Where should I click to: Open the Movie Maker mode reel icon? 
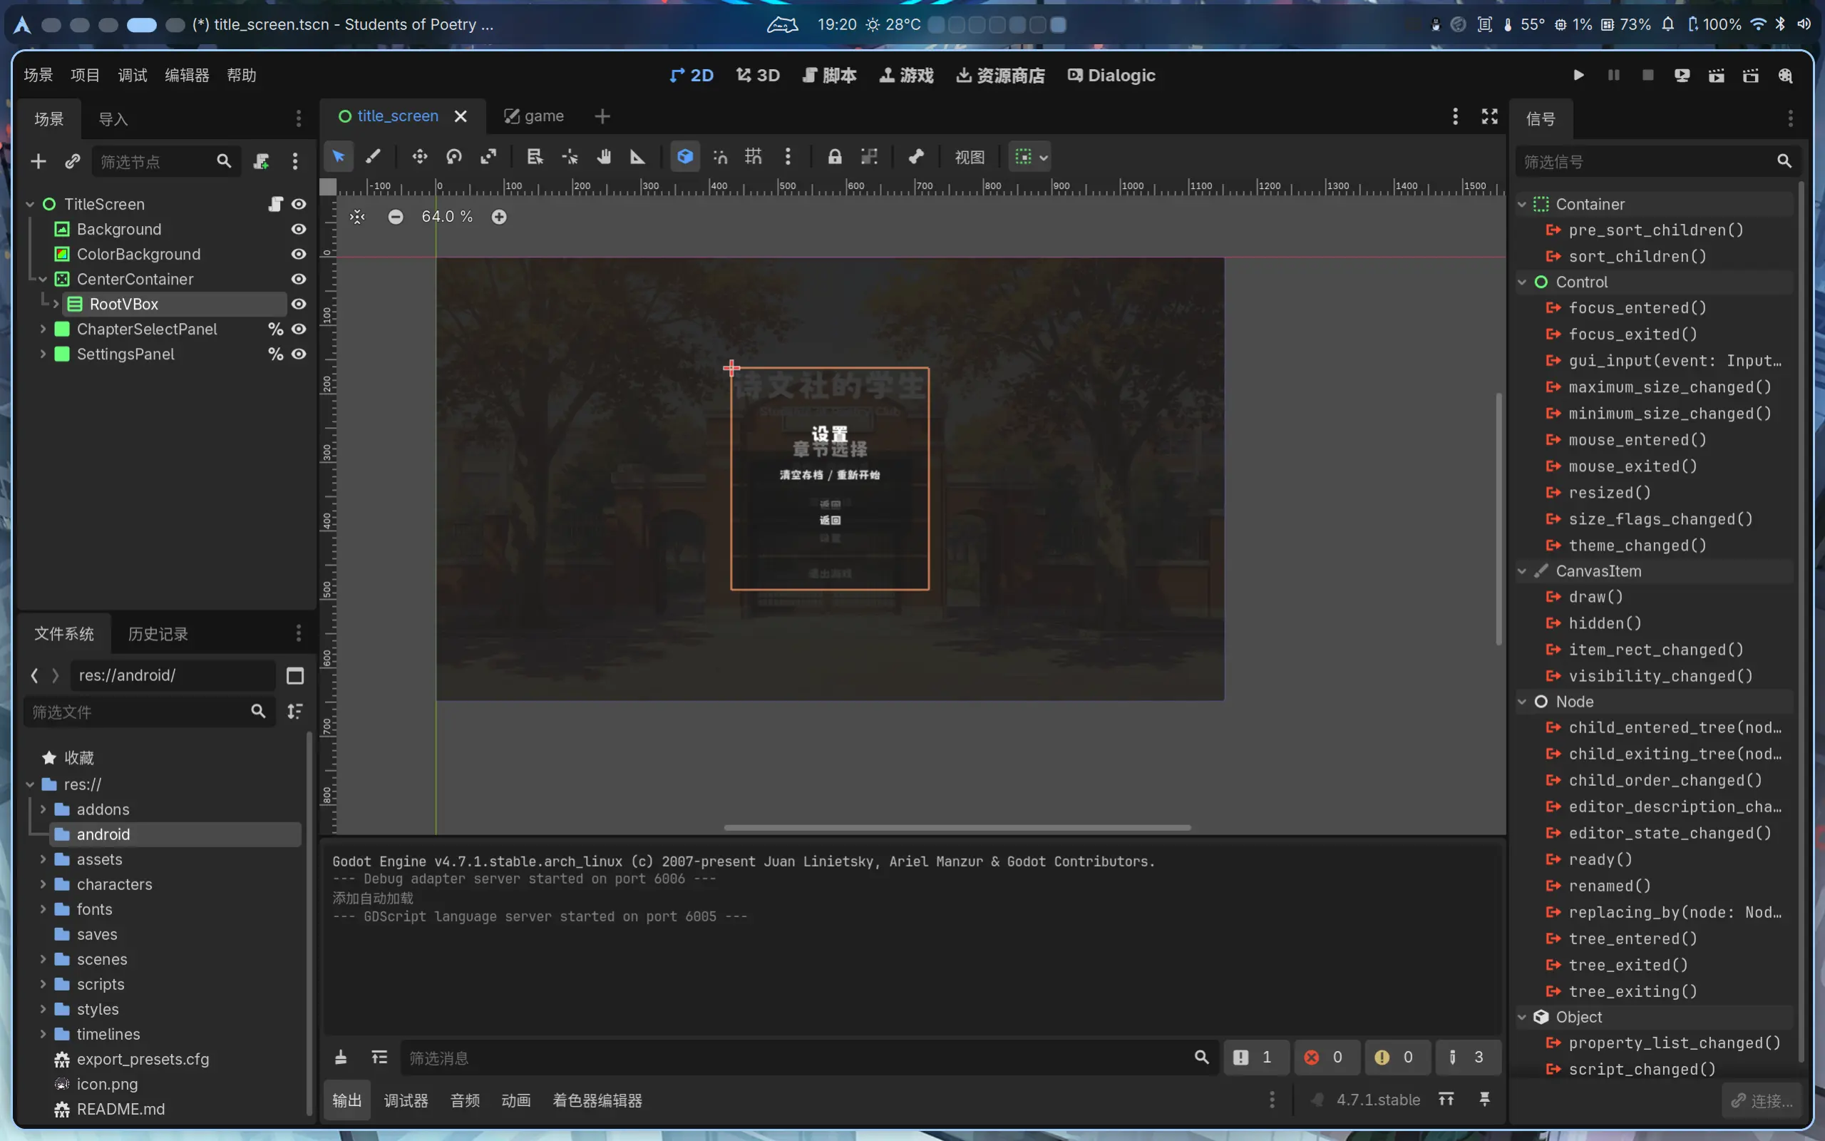(1785, 76)
